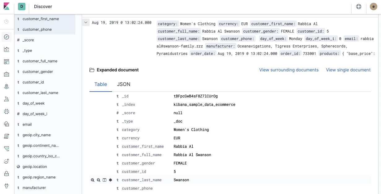Open the help lifebuoy icon
Image resolution: width=381 pixels, height=194 pixels.
coord(359,7)
